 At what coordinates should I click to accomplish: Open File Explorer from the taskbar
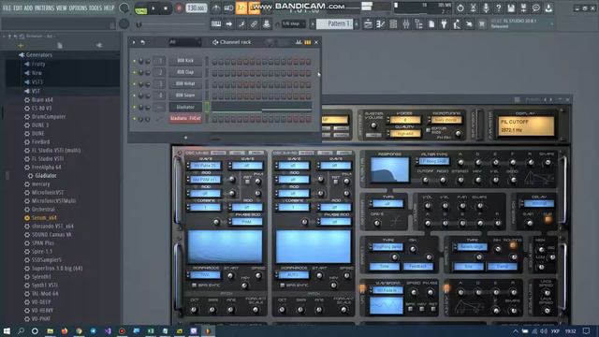[50, 330]
